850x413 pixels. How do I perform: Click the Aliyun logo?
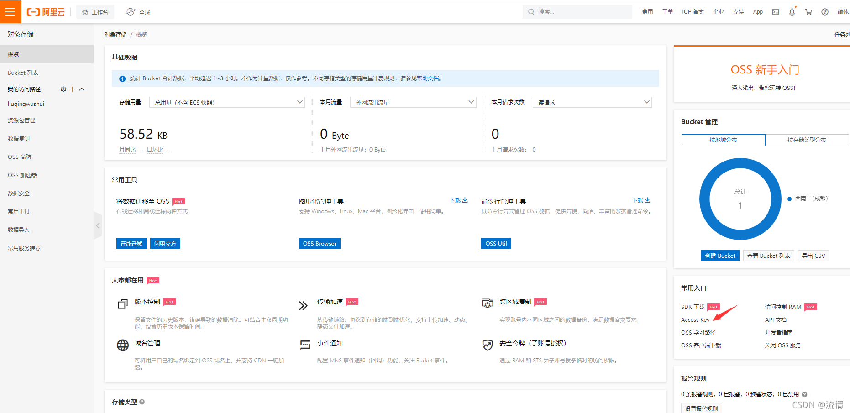pyautogui.click(x=46, y=12)
